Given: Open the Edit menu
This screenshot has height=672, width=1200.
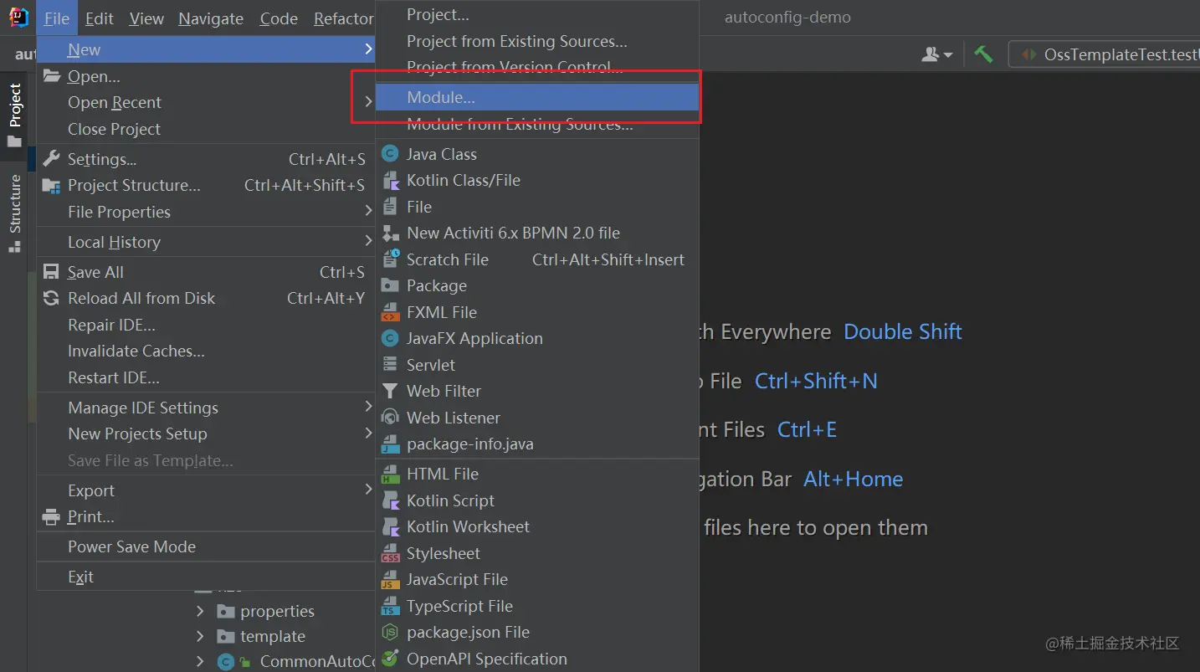Looking at the screenshot, I should (x=100, y=18).
